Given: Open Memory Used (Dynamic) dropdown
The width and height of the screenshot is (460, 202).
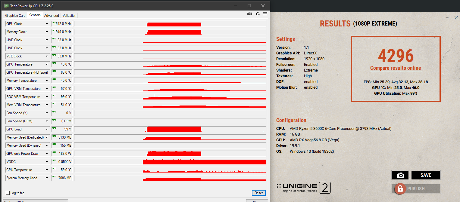Looking at the screenshot, I should pos(47,145).
